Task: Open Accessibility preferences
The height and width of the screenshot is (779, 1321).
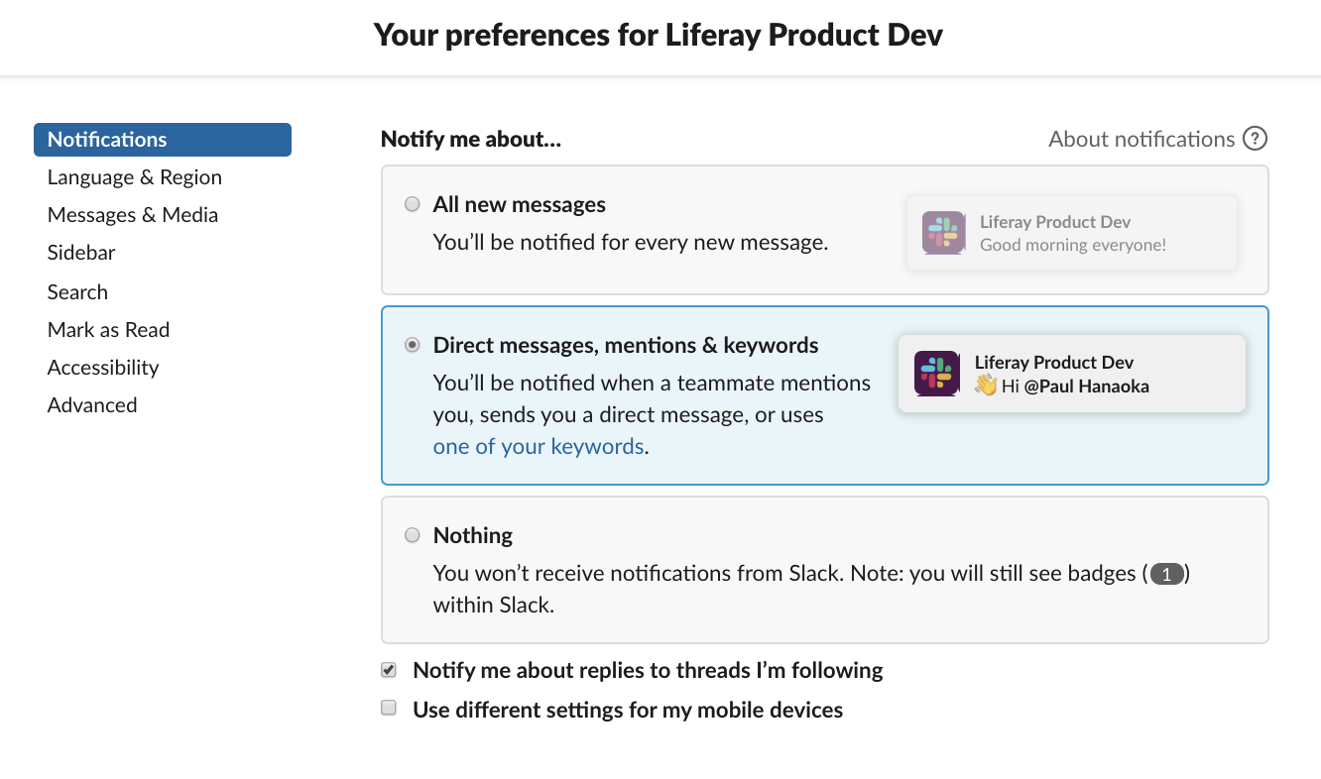Action: tap(103, 368)
